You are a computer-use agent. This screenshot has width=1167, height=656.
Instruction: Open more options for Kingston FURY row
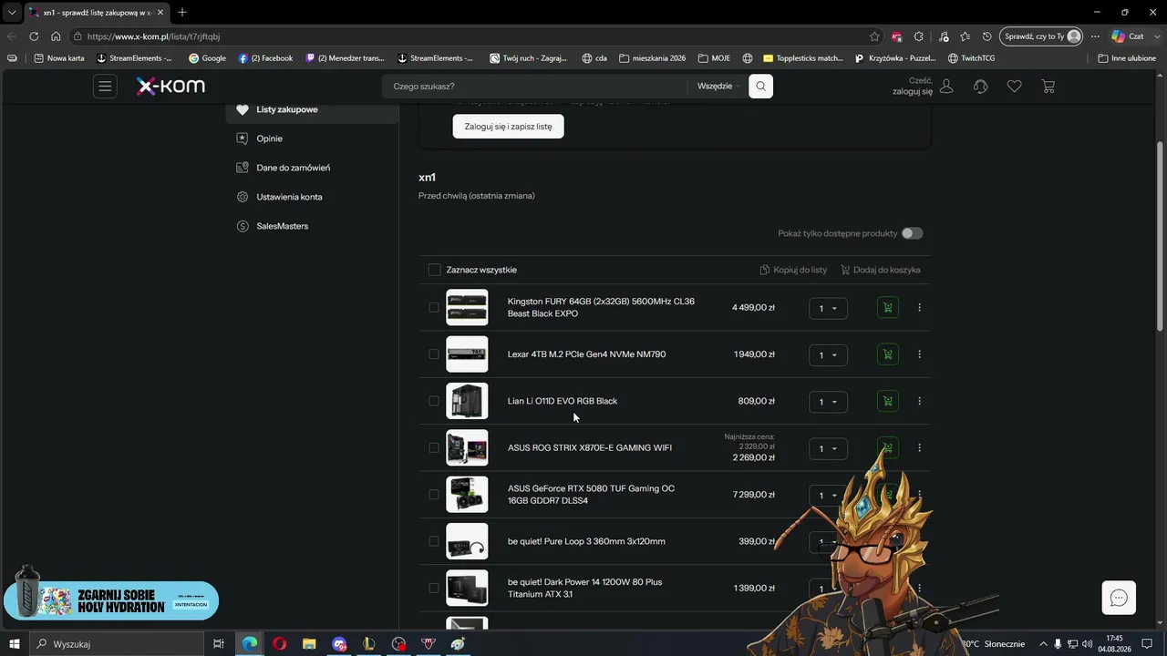click(919, 308)
